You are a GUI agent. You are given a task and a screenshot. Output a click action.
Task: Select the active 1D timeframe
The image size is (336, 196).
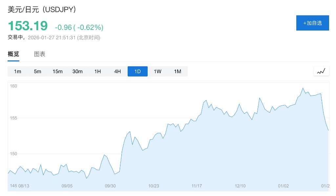[137, 71]
